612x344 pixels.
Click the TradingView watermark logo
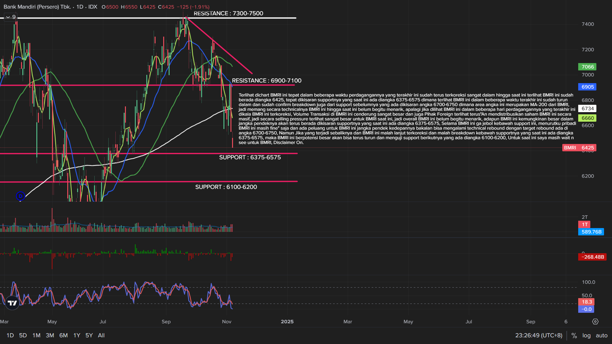[x=12, y=303]
